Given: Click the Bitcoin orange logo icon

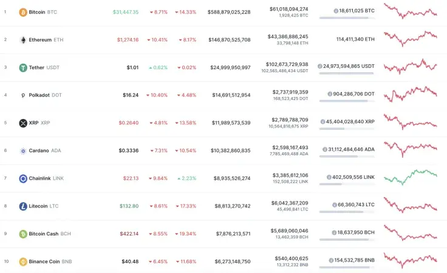Looking at the screenshot, I should click(23, 12).
